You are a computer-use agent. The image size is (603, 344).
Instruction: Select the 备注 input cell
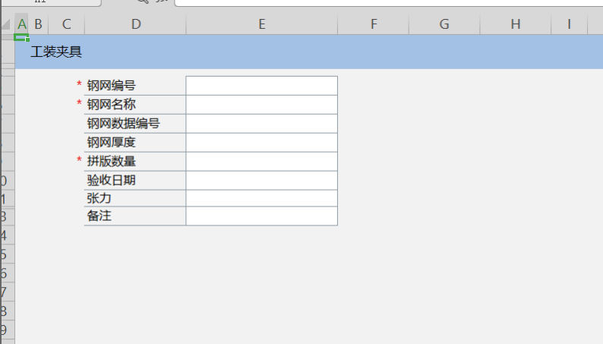(261, 216)
